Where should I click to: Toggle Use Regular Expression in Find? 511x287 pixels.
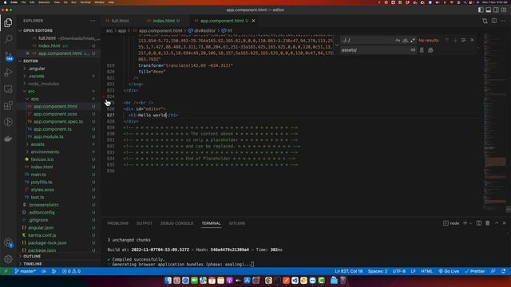(x=413, y=41)
